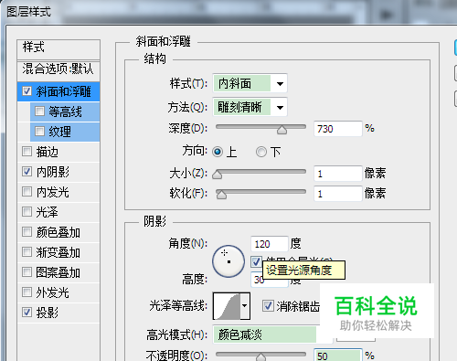Enable the 外发光 checkbox
Image resolution: width=457 pixels, height=361 pixels.
(x=27, y=292)
